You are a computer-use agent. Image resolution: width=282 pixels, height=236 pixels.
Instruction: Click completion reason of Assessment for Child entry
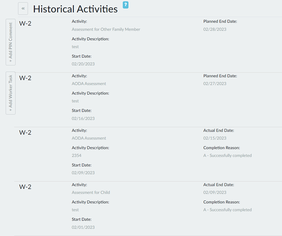coord(227,210)
